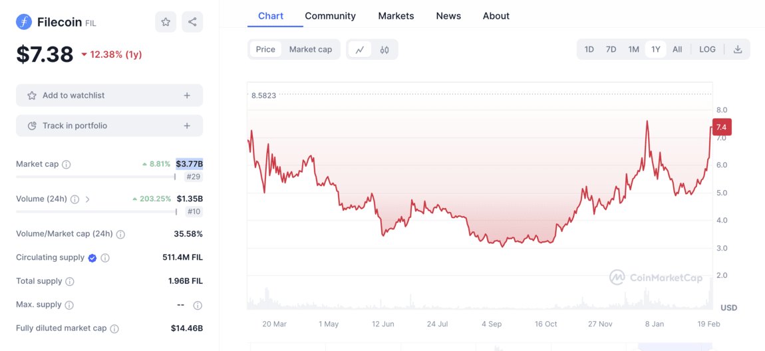The width and height of the screenshot is (765, 351).
Task: Select the 7D time range
Action: 611,49
